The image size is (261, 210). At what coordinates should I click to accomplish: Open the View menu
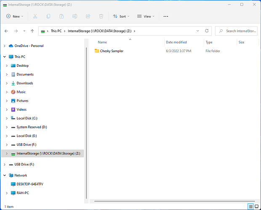click(146, 16)
